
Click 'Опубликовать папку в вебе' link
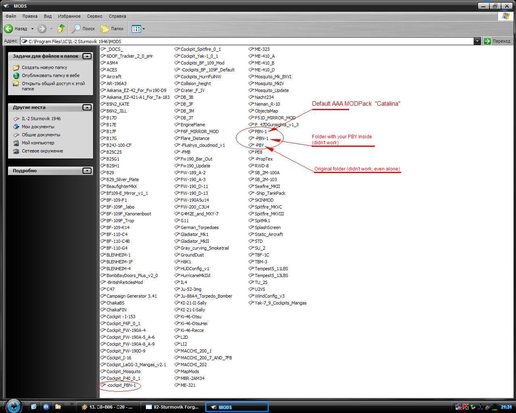51,75
